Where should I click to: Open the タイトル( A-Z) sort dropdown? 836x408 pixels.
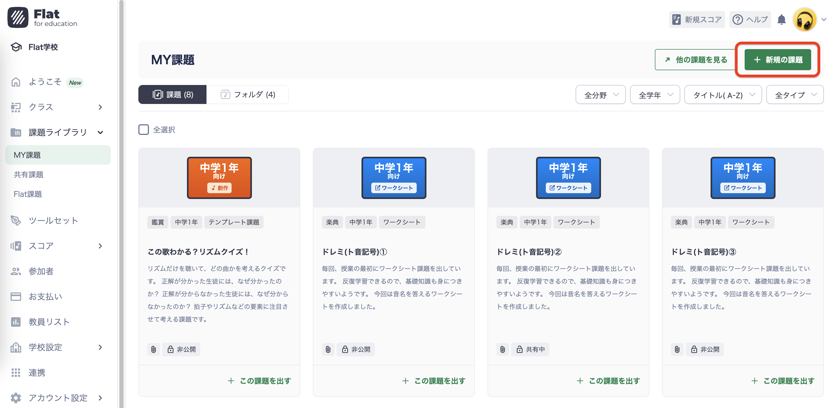pos(723,94)
